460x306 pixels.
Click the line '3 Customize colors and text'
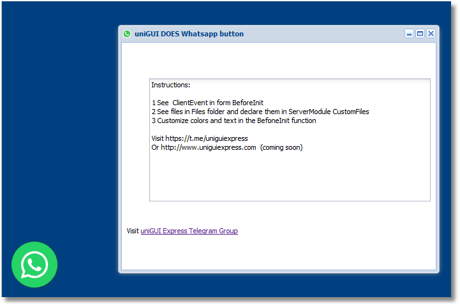tap(234, 120)
